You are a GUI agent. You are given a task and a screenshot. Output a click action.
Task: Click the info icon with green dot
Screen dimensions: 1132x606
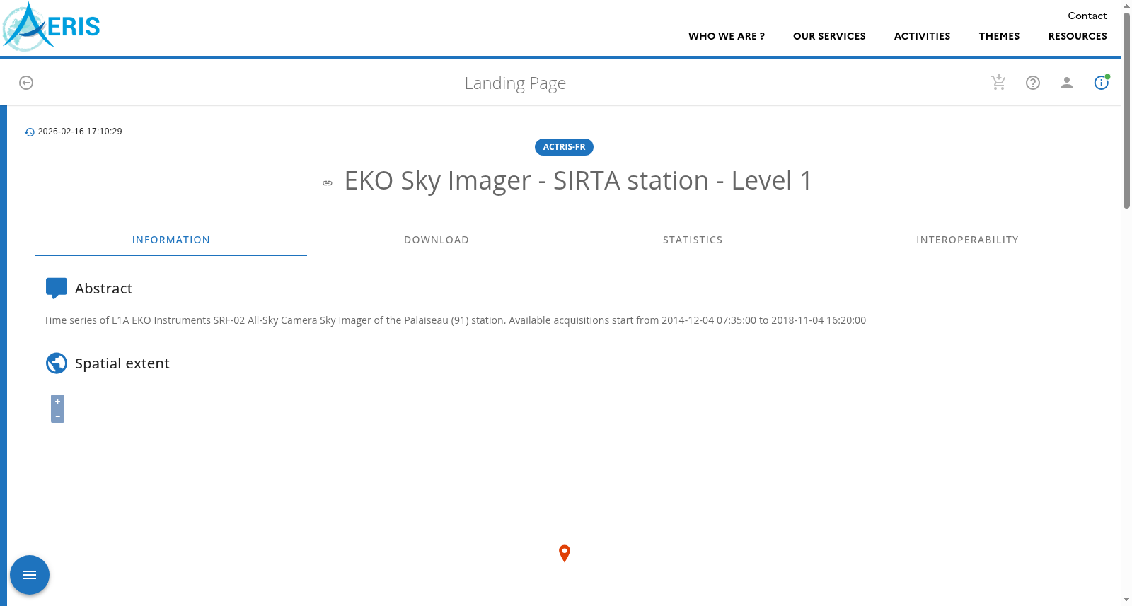tap(1102, 83)
